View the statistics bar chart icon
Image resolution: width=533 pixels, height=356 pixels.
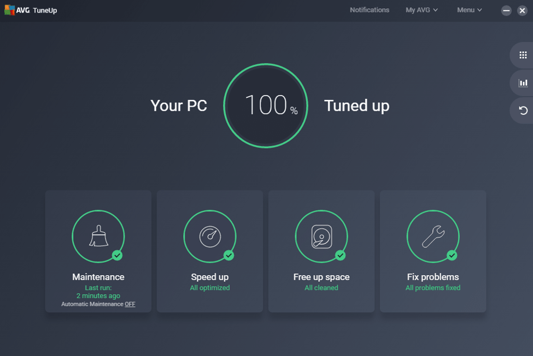click(522, 82)
